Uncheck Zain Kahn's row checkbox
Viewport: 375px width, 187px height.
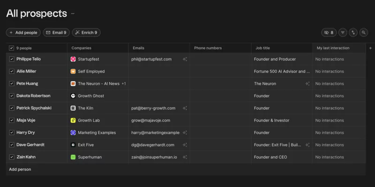[11, 157]
